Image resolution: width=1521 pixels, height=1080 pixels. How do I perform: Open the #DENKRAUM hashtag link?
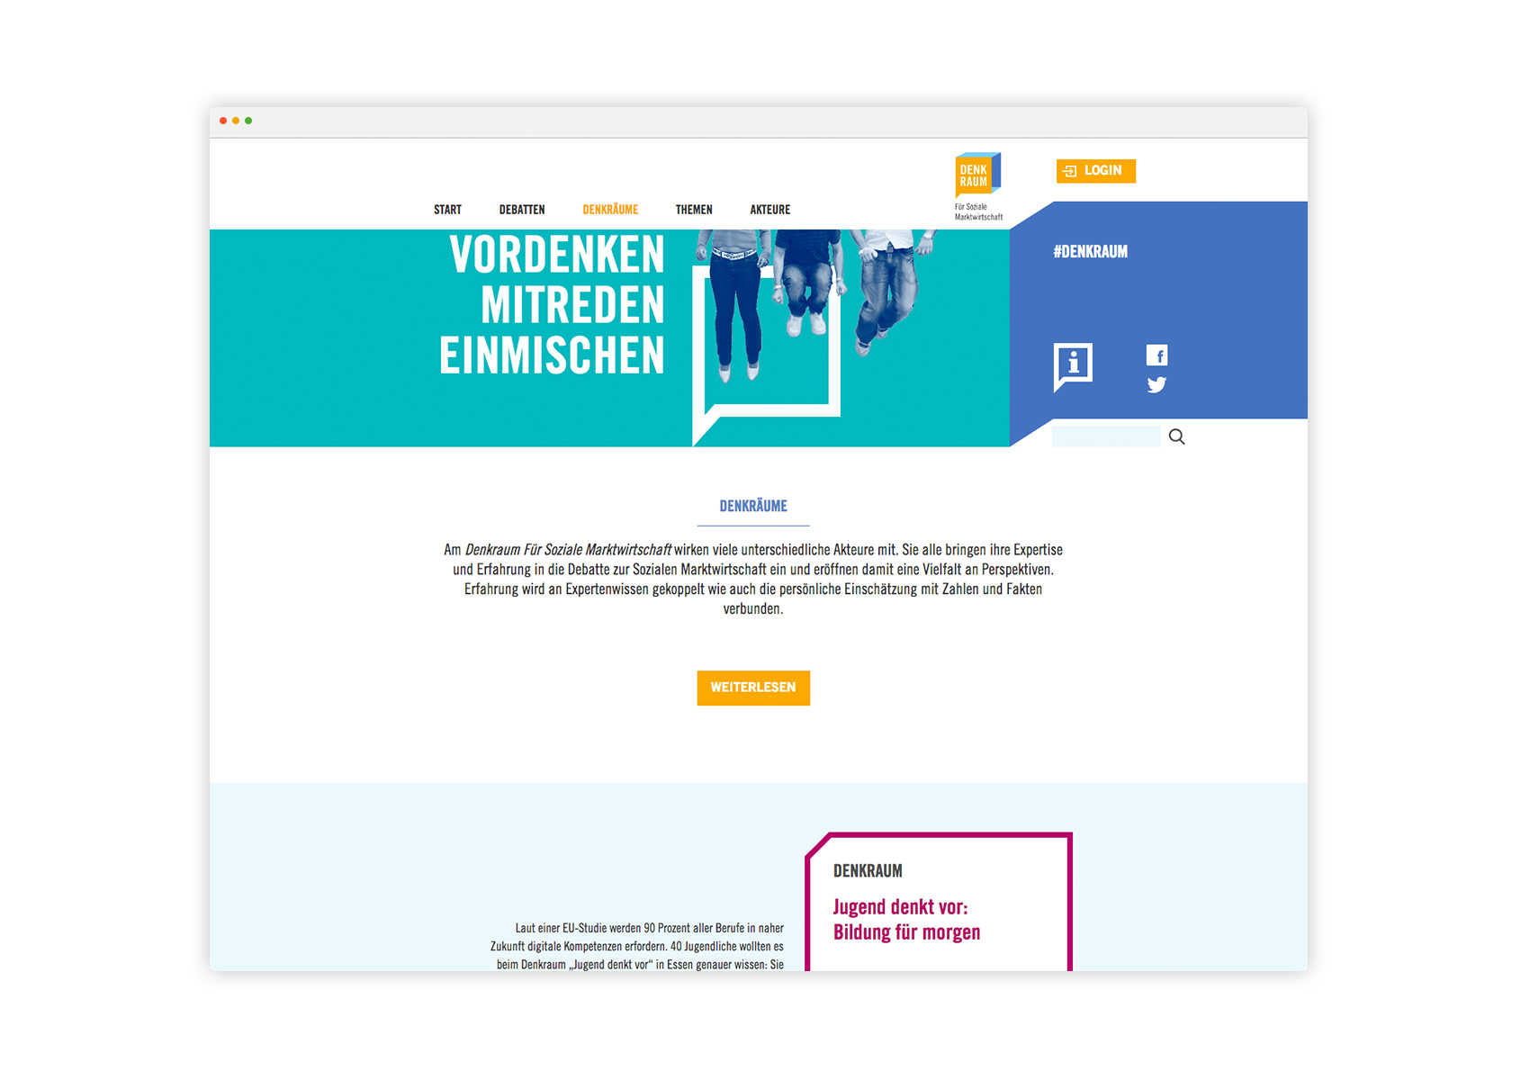pyautogui.click(x=1090, y=252)
